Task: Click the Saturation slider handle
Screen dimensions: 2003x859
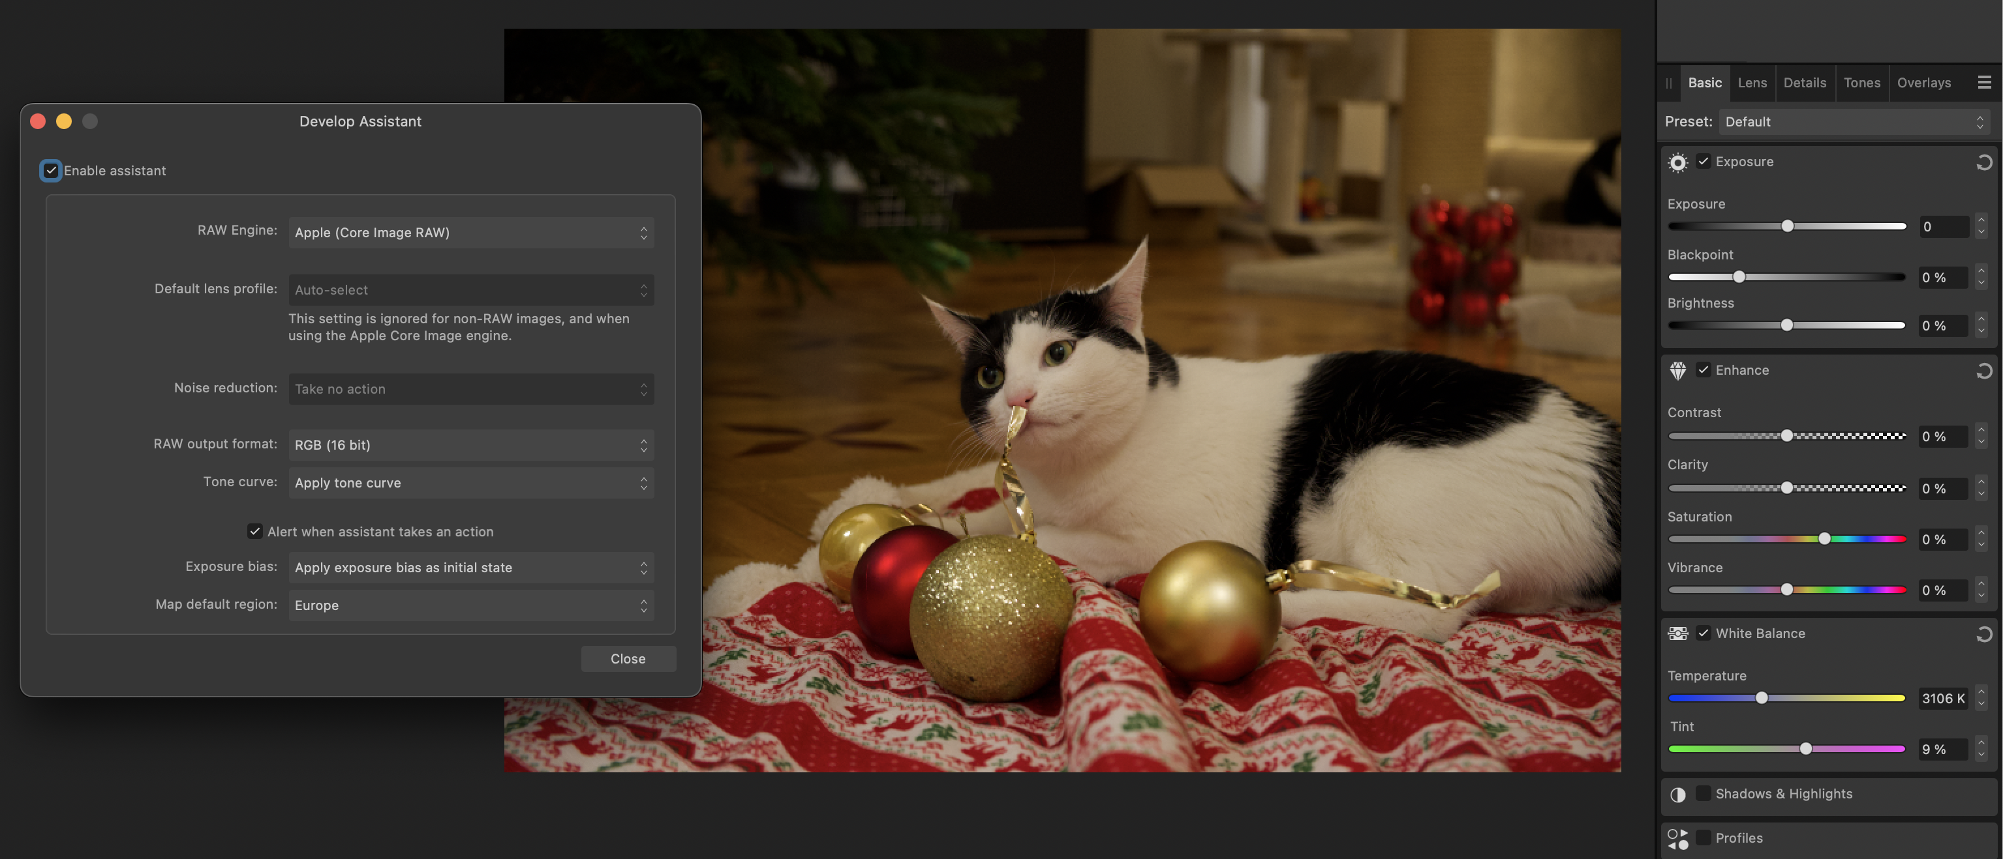Action: pyautogui.click(x=1824, y=539)
